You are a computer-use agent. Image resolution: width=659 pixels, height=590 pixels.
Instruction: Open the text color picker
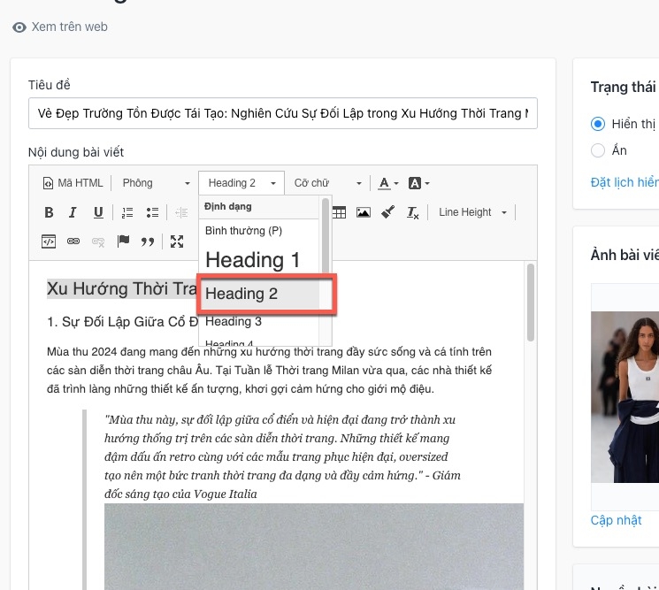point(388,183)
